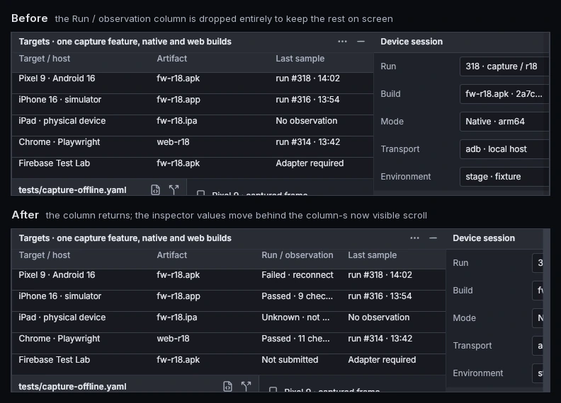The image size is (561, 403).
Task: Open 'tests/capture-offline.yaml' in Before panel
Action: click(72, 190)
